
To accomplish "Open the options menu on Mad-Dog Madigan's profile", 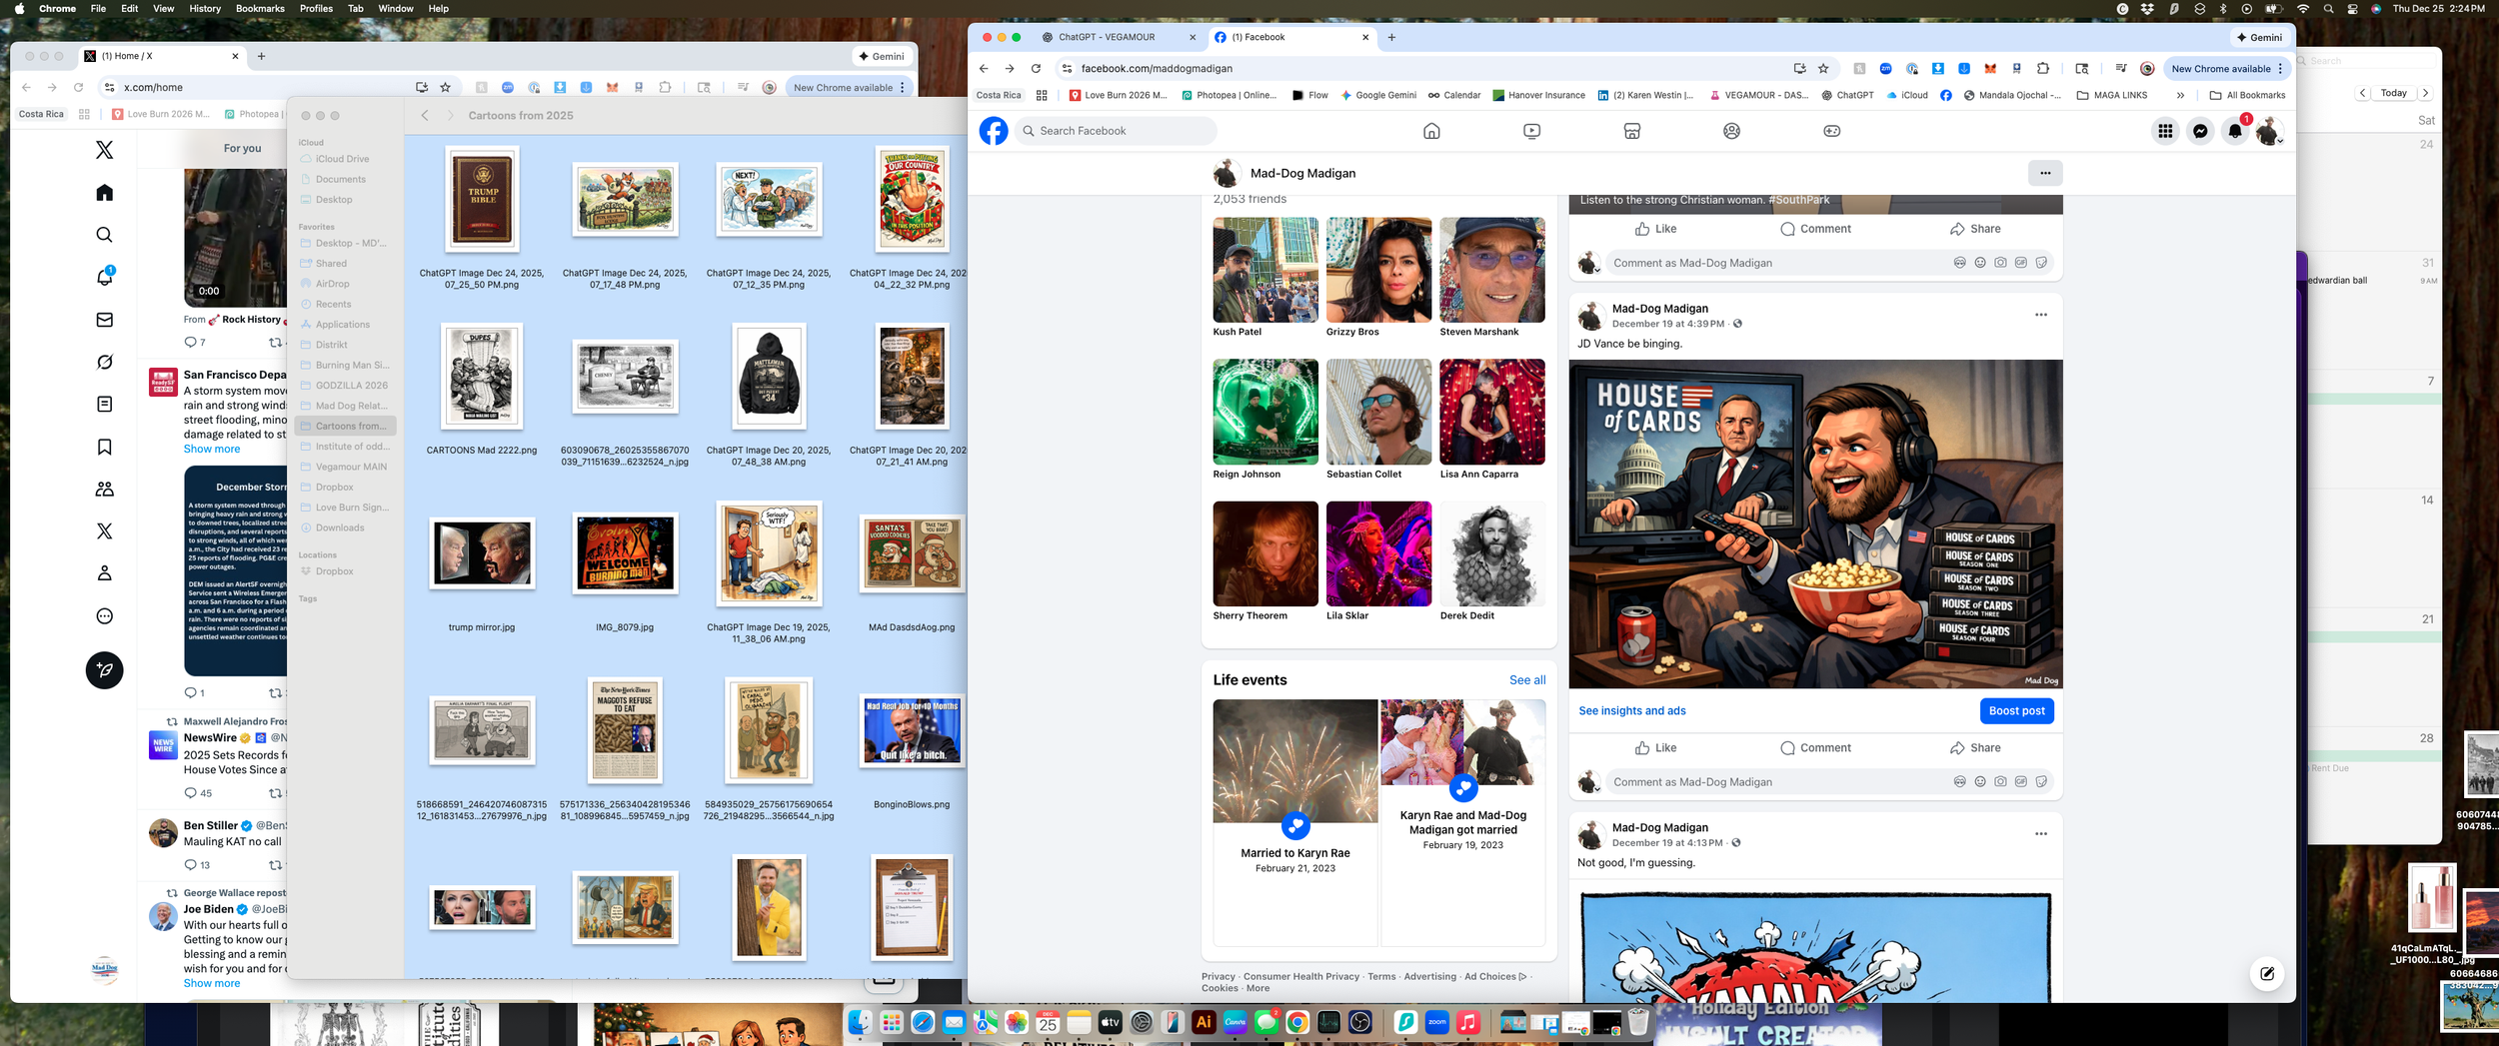I will 2045,172.
